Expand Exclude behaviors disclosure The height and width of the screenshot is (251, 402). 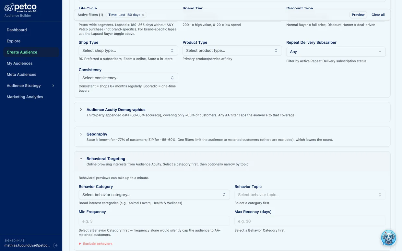point(96,244)
